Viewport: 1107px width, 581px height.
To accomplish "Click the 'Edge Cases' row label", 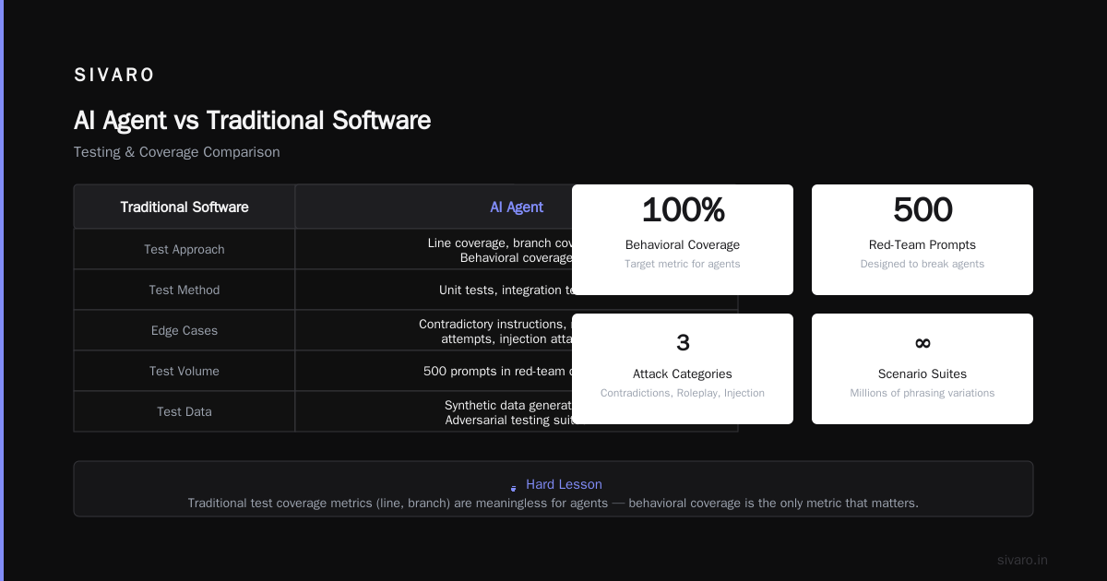I will [x=184, y=330].
